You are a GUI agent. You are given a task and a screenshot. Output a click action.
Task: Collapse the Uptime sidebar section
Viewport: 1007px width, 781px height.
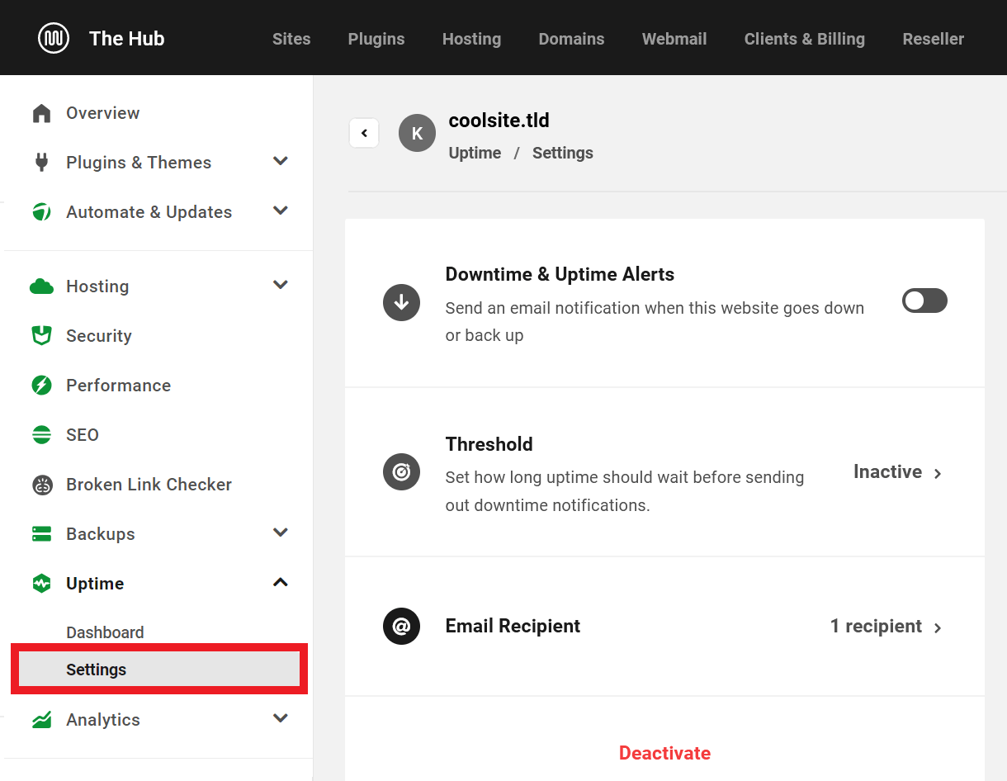[280, 582]
